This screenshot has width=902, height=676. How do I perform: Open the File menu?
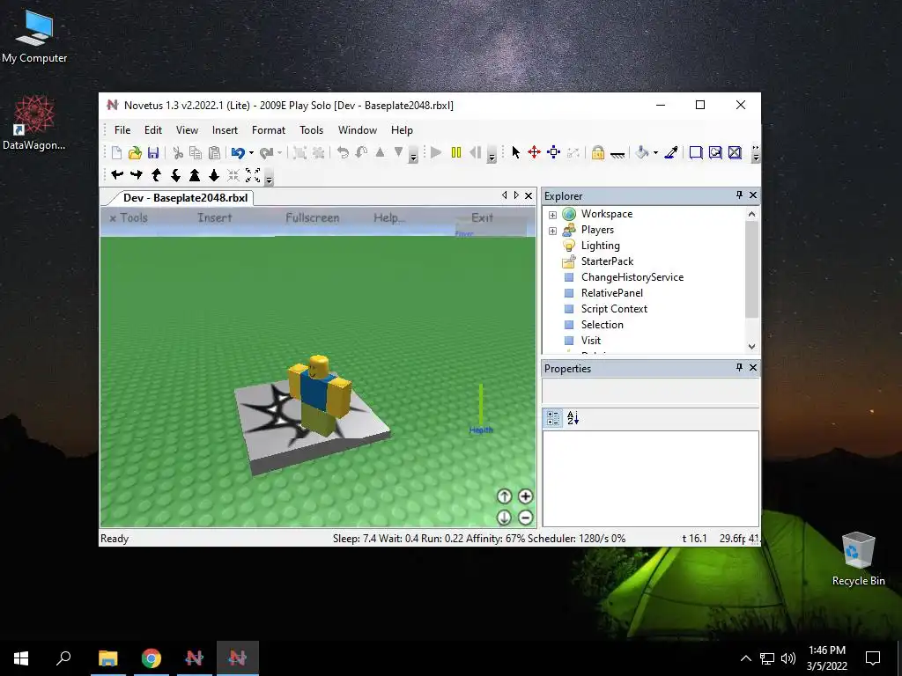(122, 130)
